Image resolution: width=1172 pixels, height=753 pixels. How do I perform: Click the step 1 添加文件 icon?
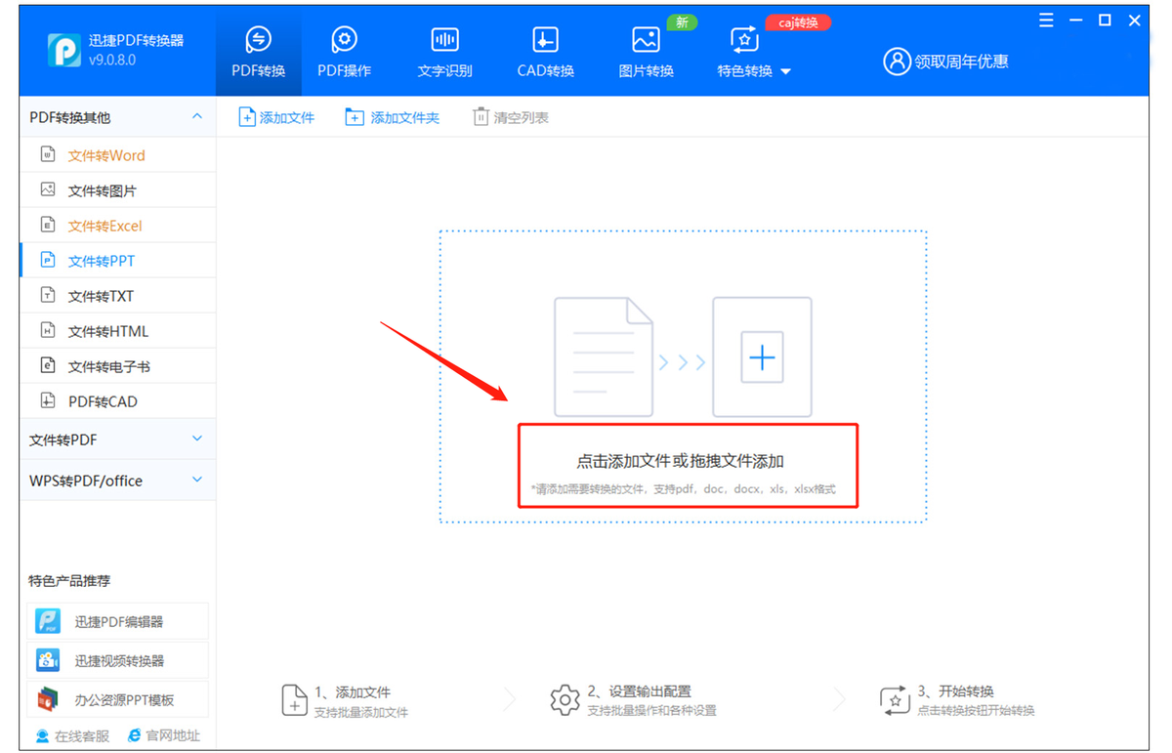(294, 700)
